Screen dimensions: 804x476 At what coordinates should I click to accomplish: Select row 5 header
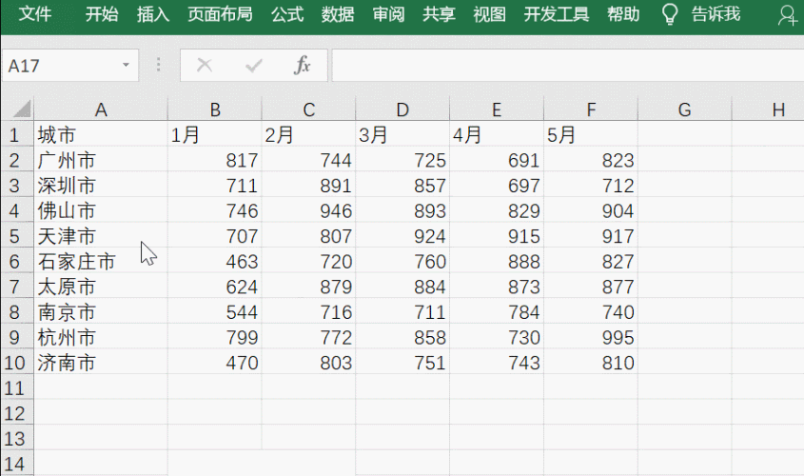point(17,235)
